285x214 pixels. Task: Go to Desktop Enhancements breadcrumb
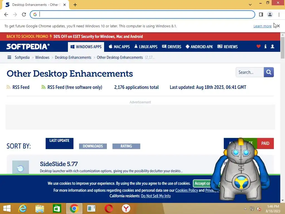coord(73,57)
